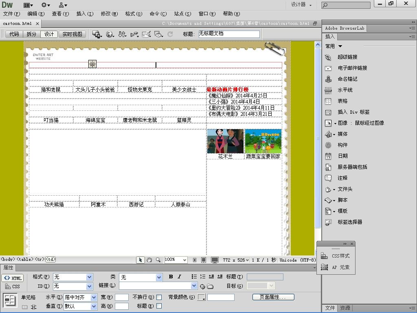This screenshot has width=417, height=313.
Task: Click the background color (背景颜色) swatch
Action: (201, 297)
